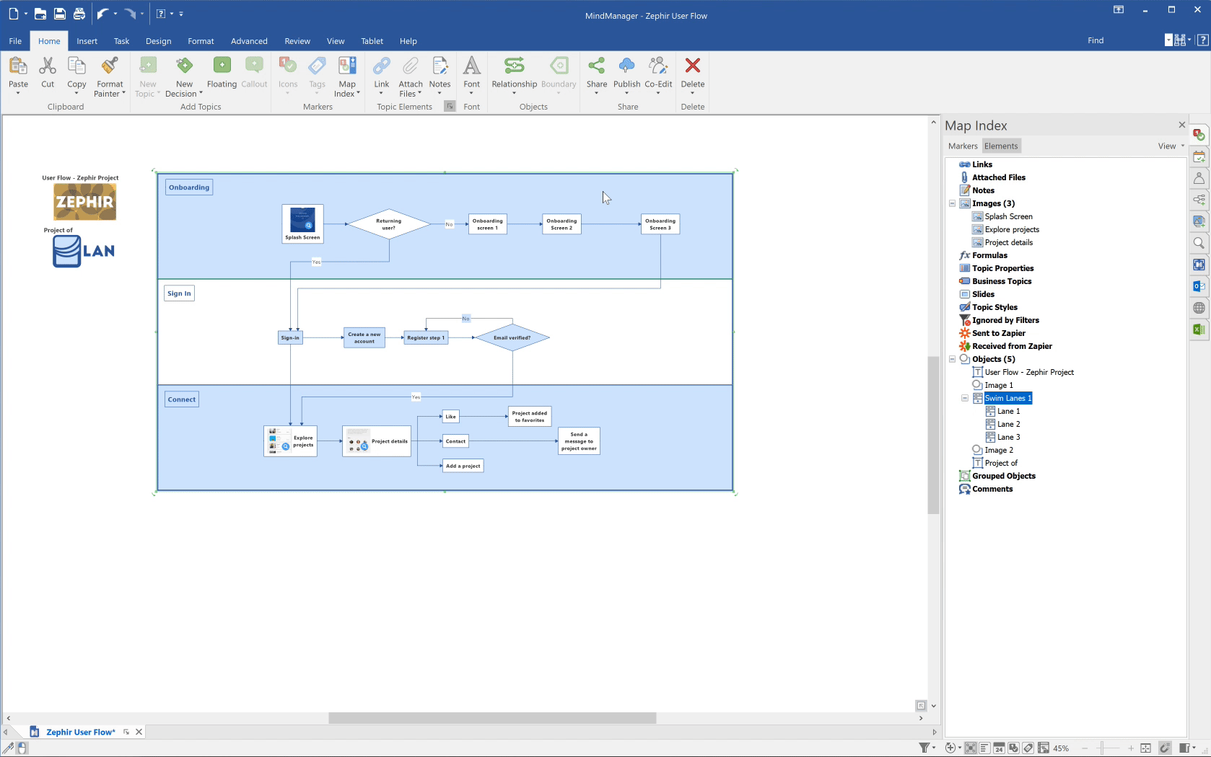Image resolution: width=1211 pixels, height=757 pixels.
Task: Click the Relationship tool in the ribbon
Action: (x=514, y=72)
